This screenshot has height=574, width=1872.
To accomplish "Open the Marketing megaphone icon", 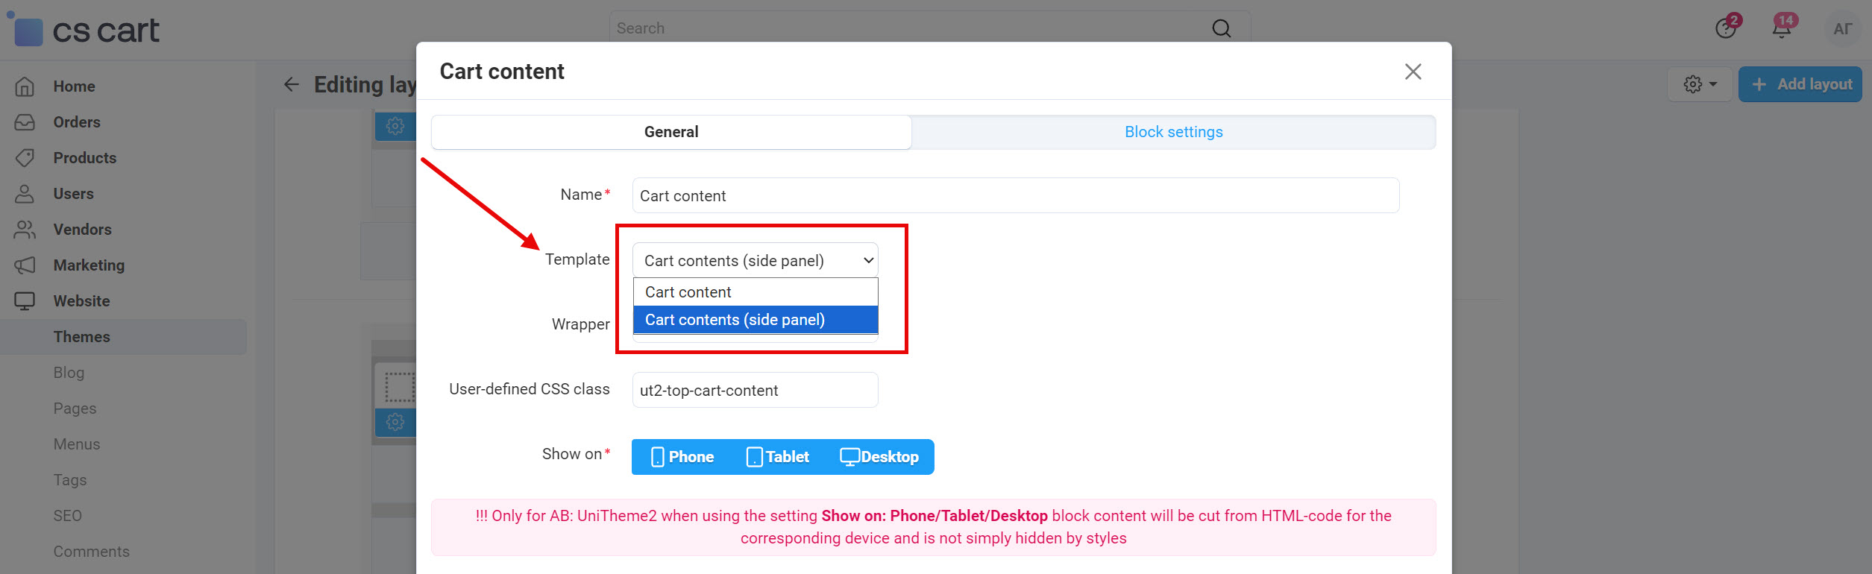I will point(25,265).
